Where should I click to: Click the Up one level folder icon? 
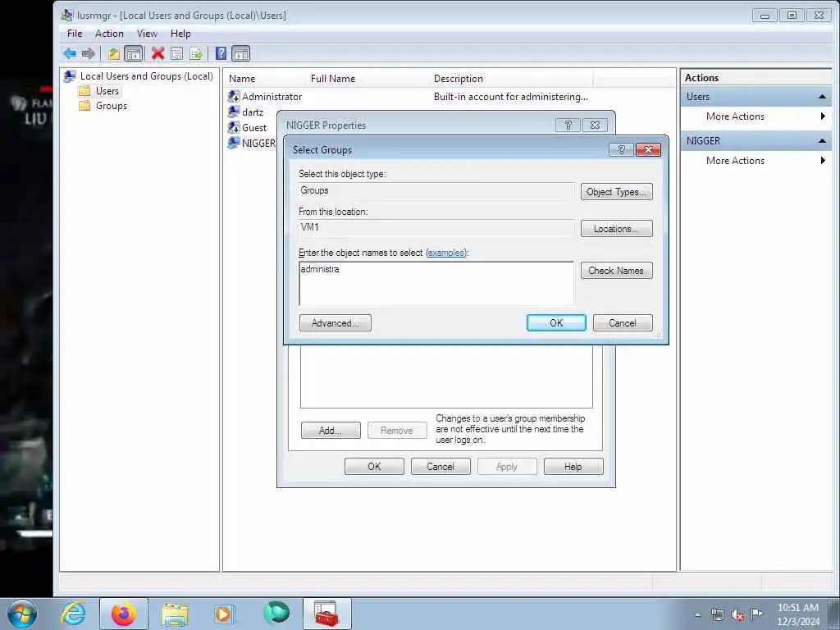pyautogui.click(x=113, y=53)
